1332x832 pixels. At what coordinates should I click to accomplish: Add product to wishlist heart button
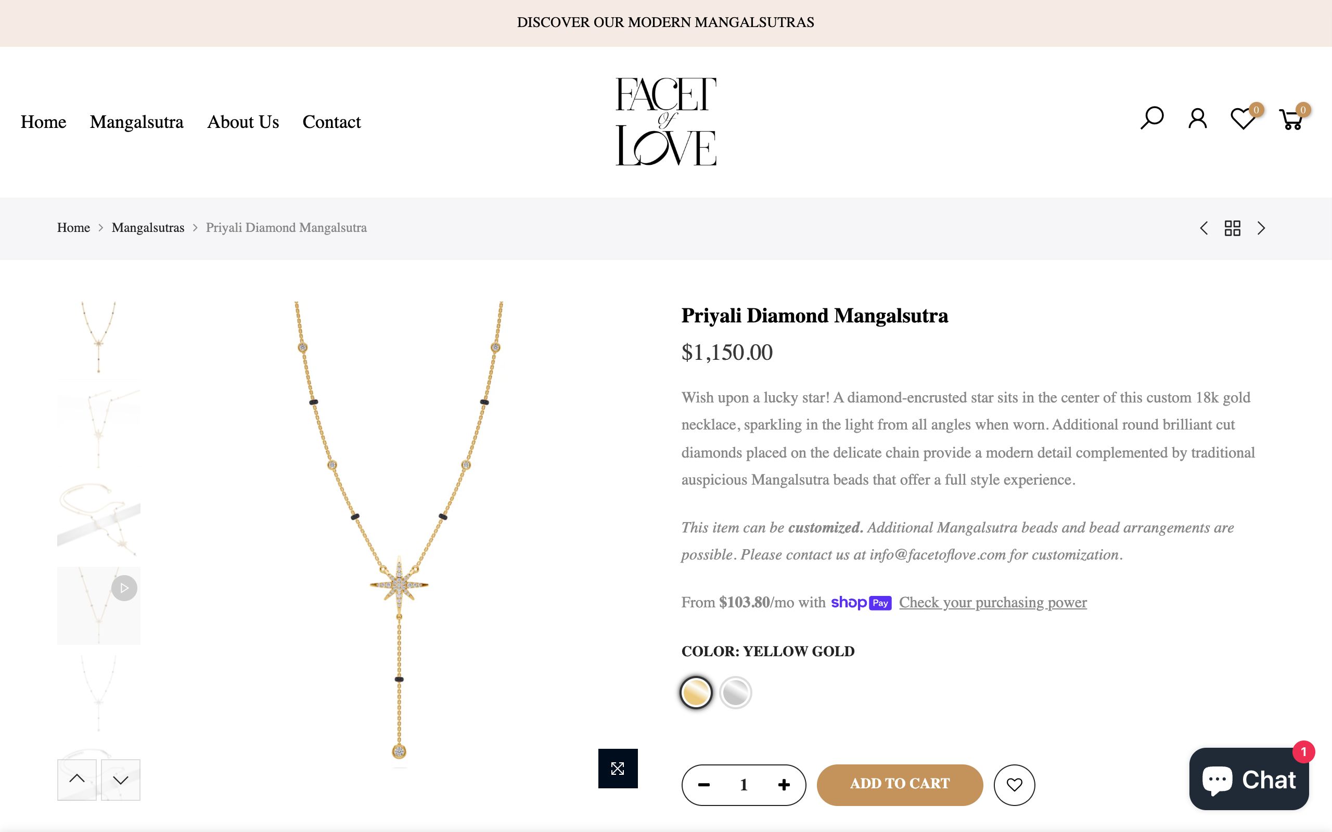pos(1014,785)
